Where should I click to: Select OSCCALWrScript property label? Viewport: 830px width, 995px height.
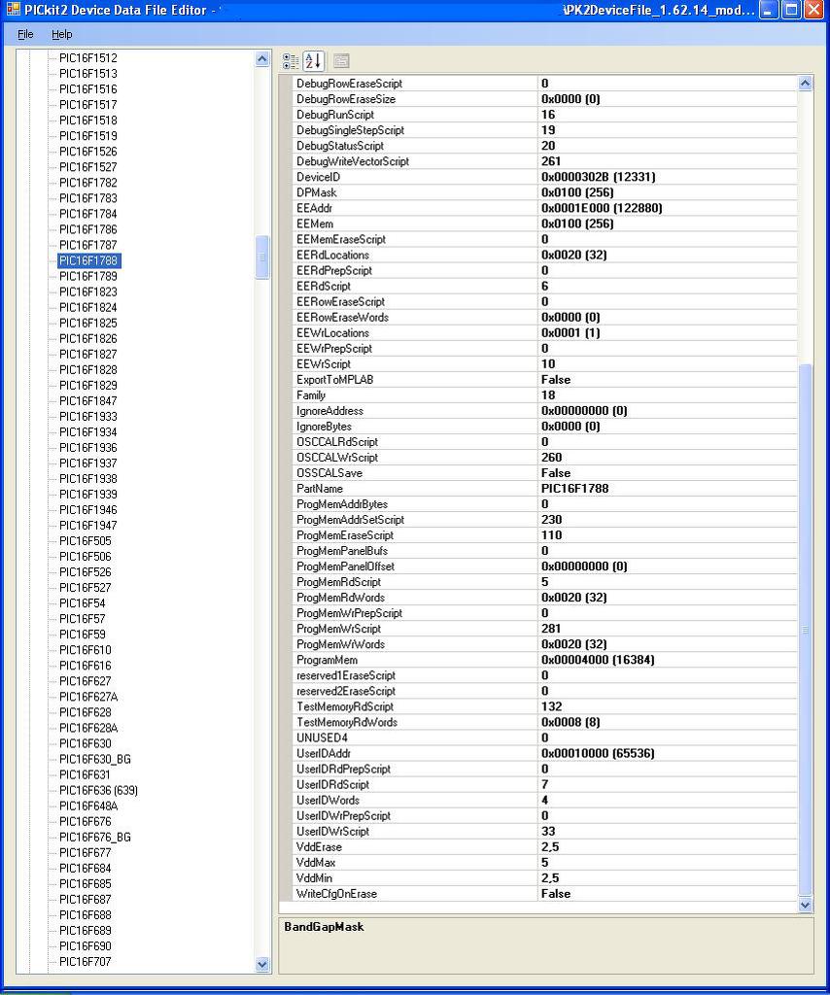pyautogui.click(x=337, y=458)
